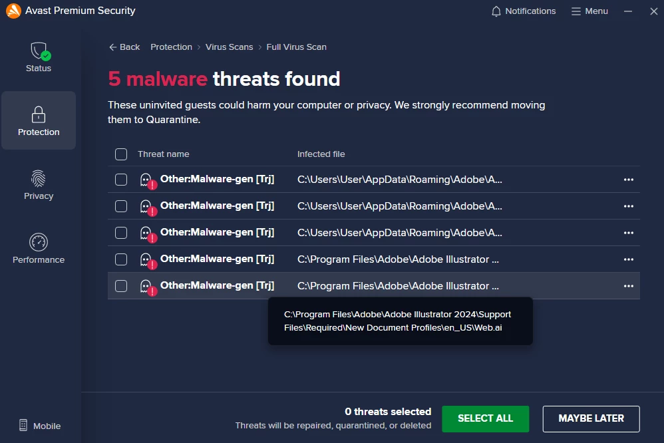The width and height of the screenshot is (664, 443).
Task: Open the Mobile phone icon
Action: [23, 425]
